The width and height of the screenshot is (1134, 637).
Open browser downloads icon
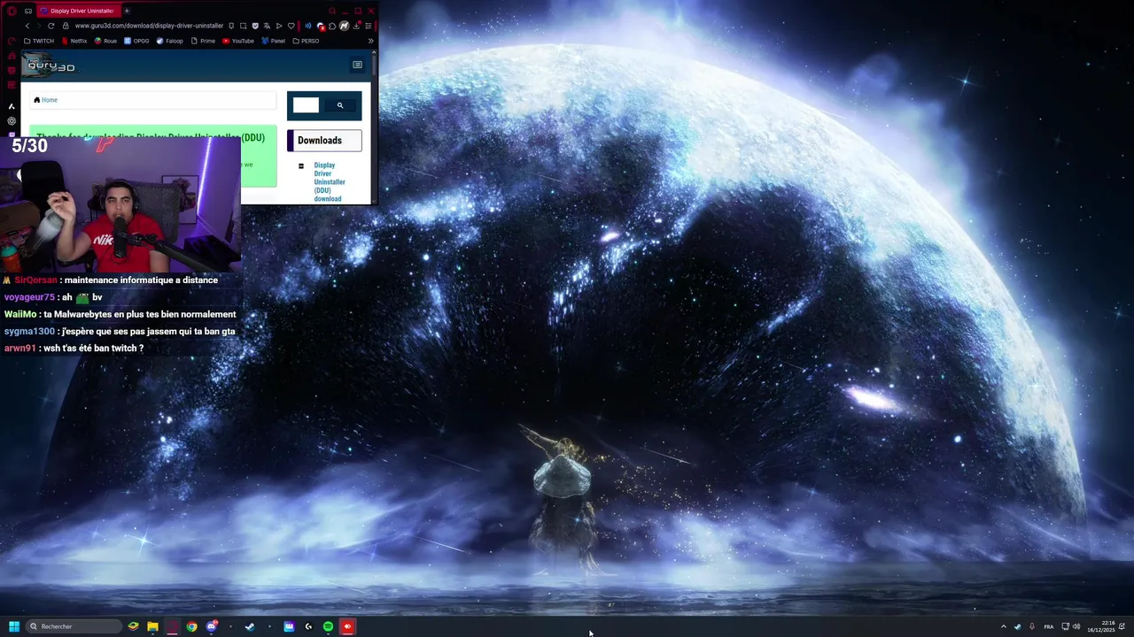pyautogui.click(x=356, y=26)
